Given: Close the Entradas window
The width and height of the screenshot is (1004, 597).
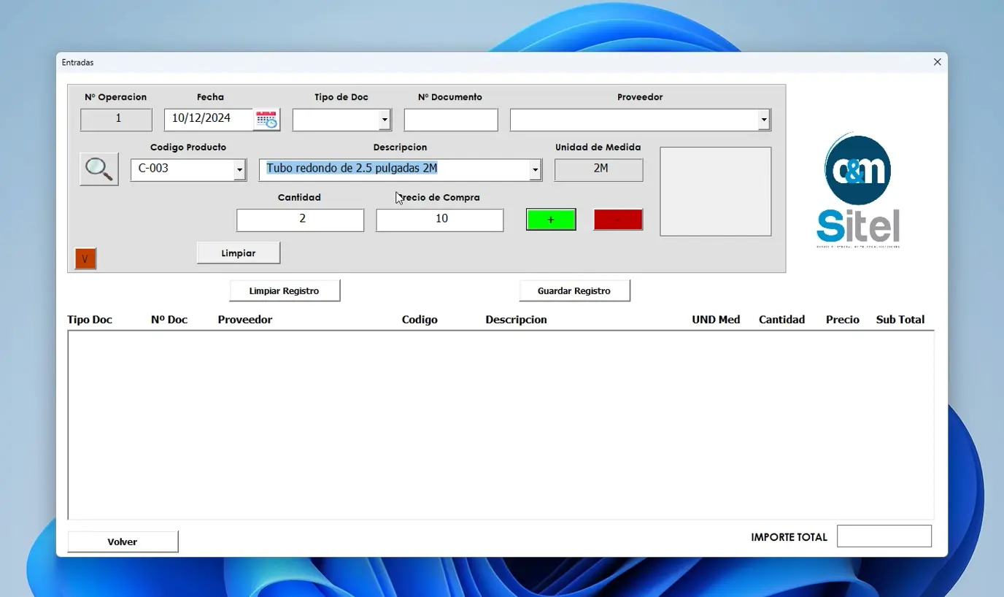Looking at the screenshot, I should 938,62.
